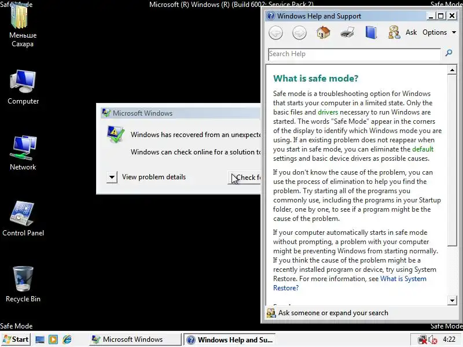The height and width of the screenshot is (347, 463).
Task: Click the Search Help input field
Action: click(354, 54)
